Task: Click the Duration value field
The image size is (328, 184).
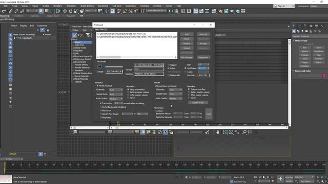Action: click(203, 75)
